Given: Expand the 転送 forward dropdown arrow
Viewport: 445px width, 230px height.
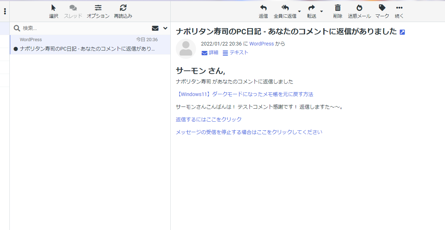Looking at the screenshot, I should click(x=322, y=12).
